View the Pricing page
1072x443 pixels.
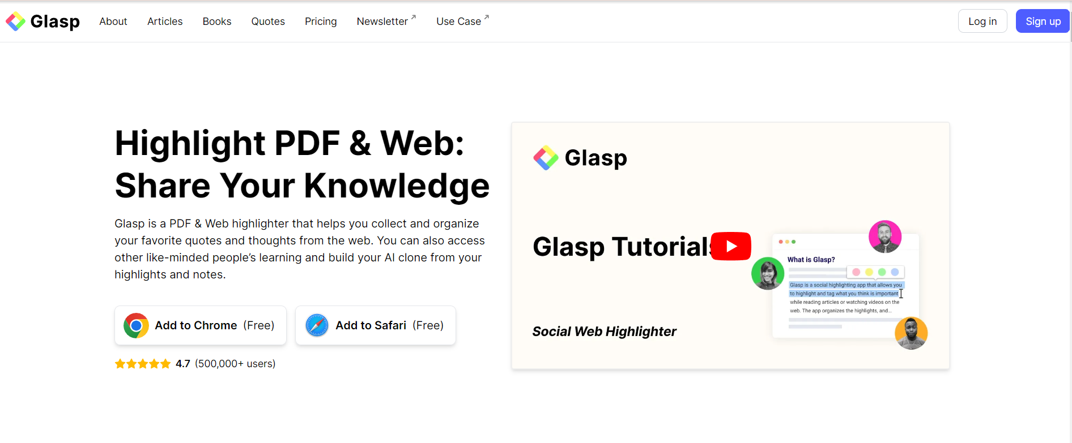coord(321,21)
